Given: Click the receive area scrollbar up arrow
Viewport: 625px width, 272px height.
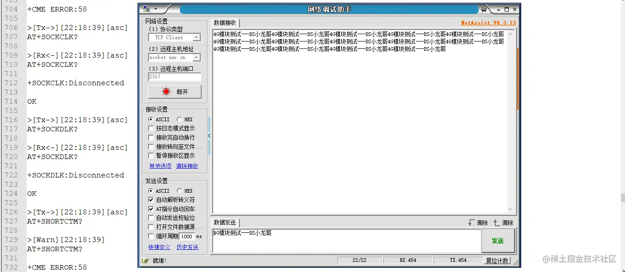Looking at the screenshot, I should [x=510, y=34].
